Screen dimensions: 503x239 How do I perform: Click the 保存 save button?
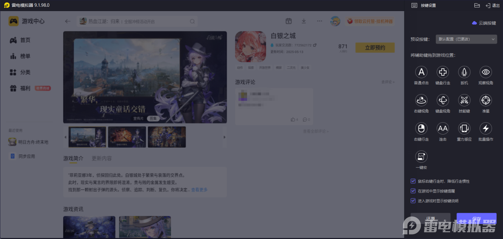coord(476,219)
